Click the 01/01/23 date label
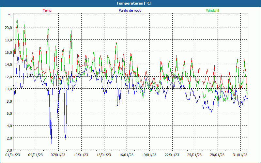Viewport: 261px width, 163px height. (x=13, y=155)
